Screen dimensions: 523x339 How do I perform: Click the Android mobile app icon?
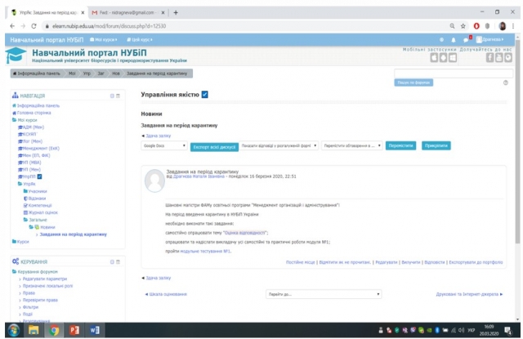click(x=443, y=58)
